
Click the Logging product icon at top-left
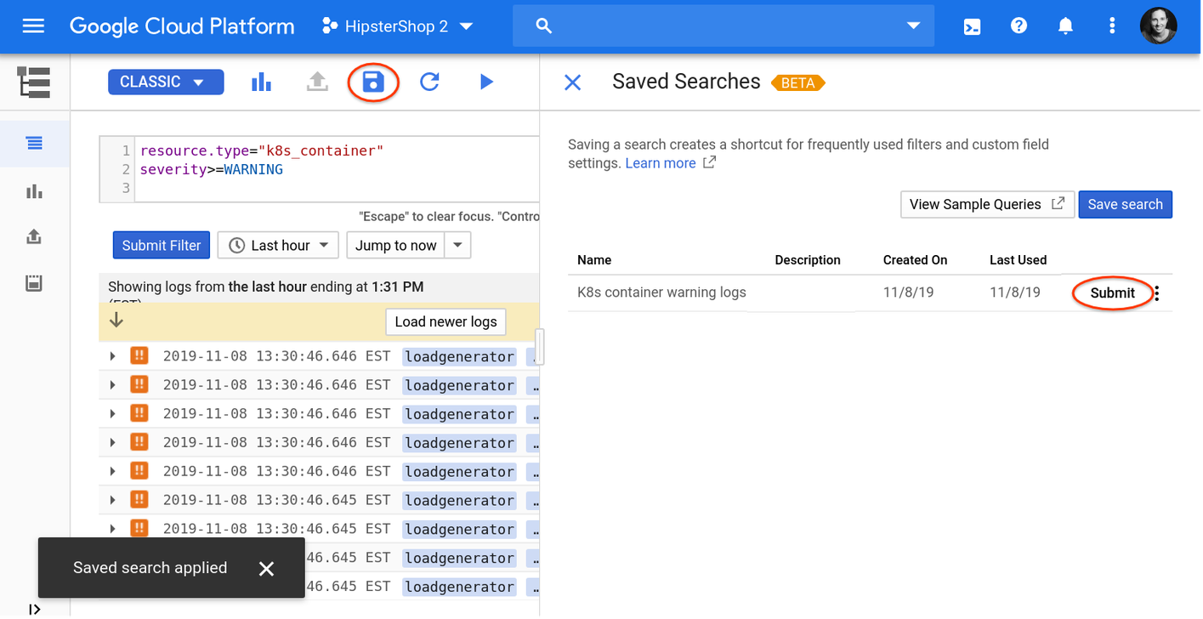click(x=34, y=82)
